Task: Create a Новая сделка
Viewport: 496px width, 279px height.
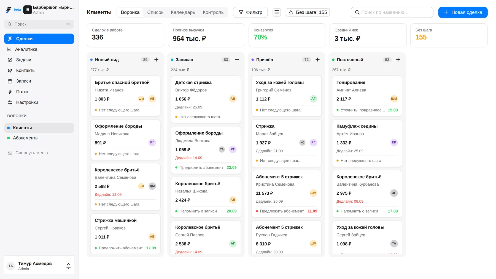Action: click(x=463, y=12)
